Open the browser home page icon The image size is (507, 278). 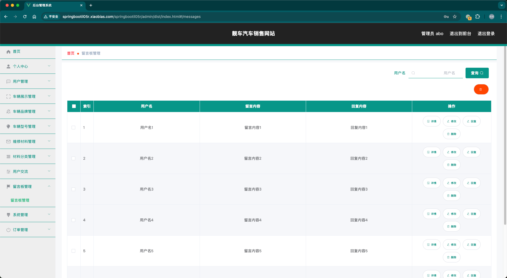(34, 17)
